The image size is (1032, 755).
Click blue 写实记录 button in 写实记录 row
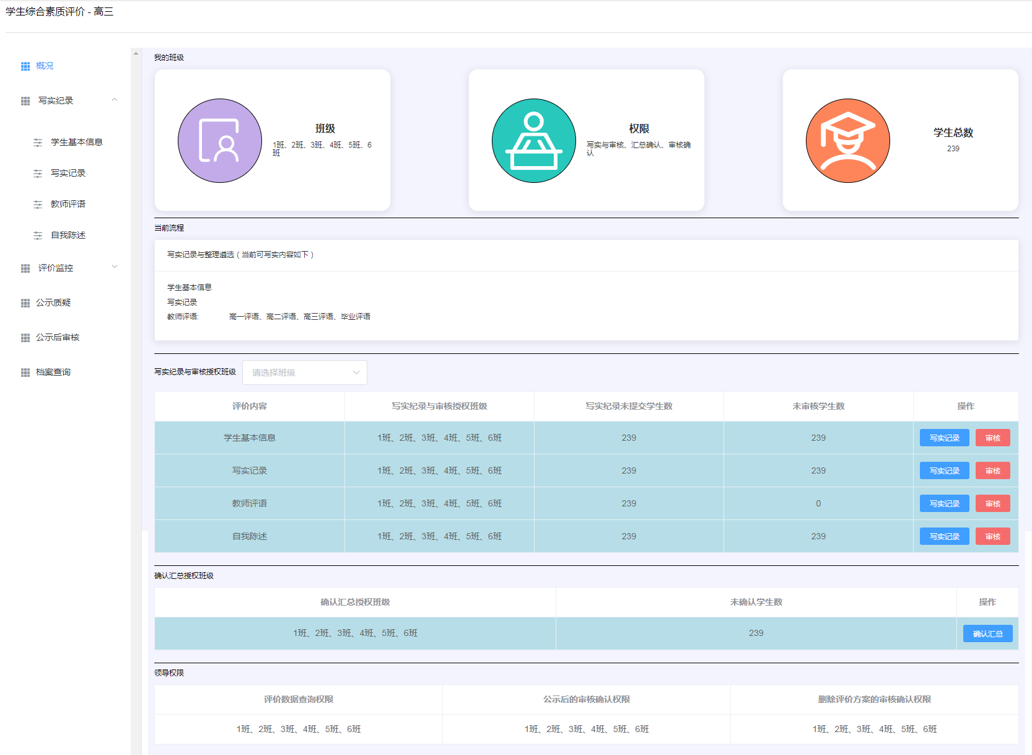(945, 470)
